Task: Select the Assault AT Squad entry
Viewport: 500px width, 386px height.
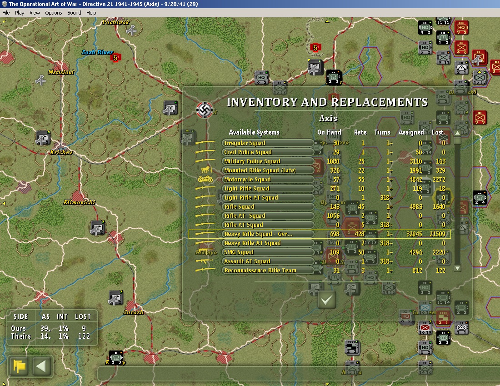Action: [268, 261]
